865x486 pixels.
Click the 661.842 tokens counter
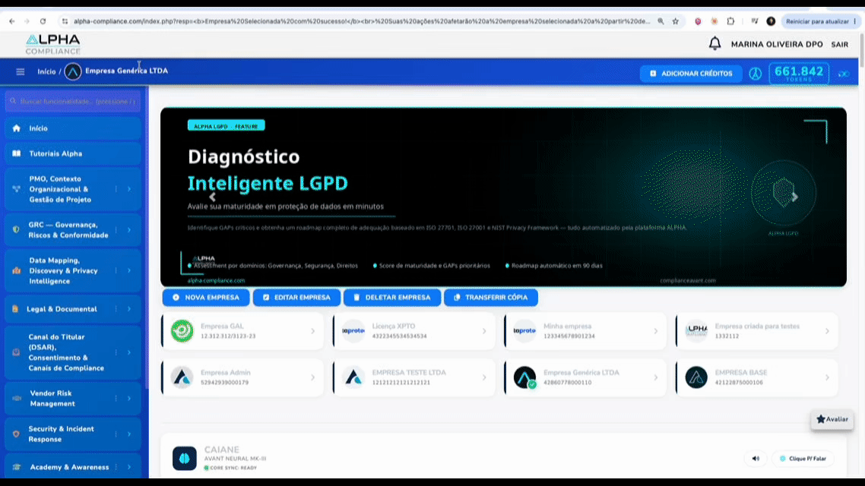coord(799,74)
